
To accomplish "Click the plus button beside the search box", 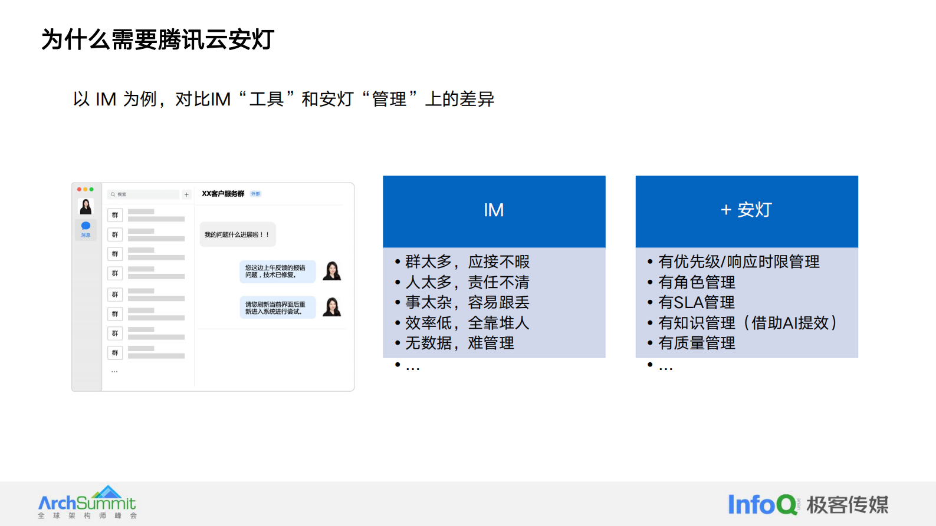I will pyautogui.click(x=186, y=194).
